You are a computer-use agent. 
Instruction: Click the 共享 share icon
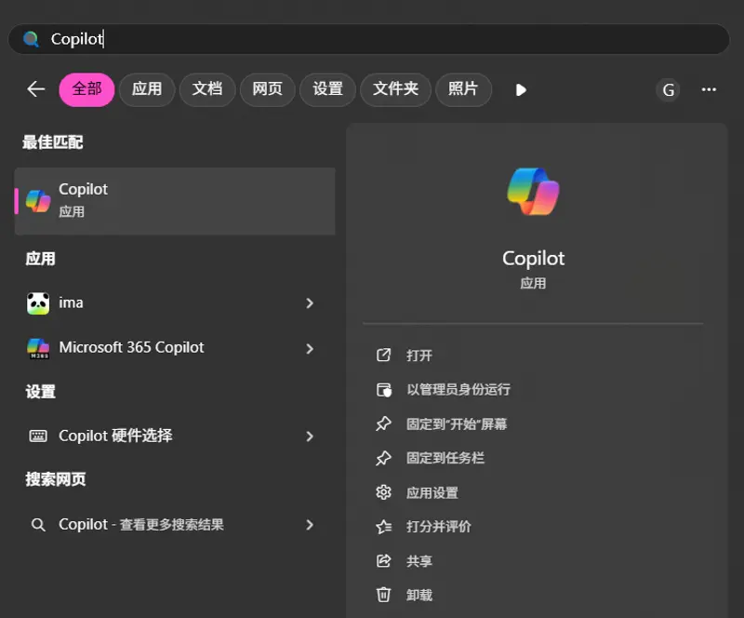coord(385,560)
